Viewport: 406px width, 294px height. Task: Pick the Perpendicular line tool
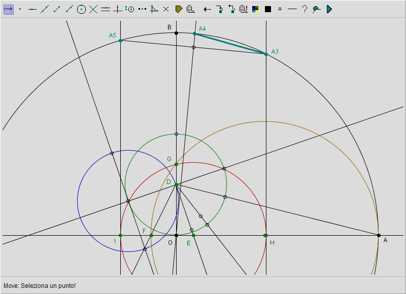click(x=118, y=9)
